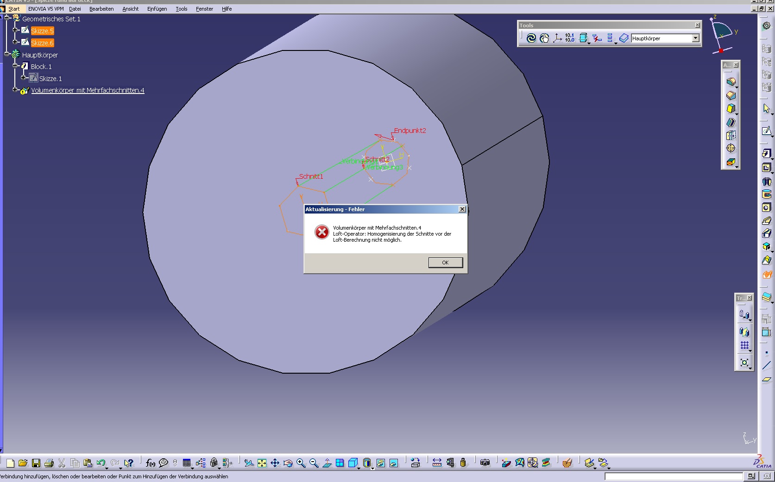Click the Undo arrow icon
This screenshot has height=482, width=775.
(x=101, y=463)
